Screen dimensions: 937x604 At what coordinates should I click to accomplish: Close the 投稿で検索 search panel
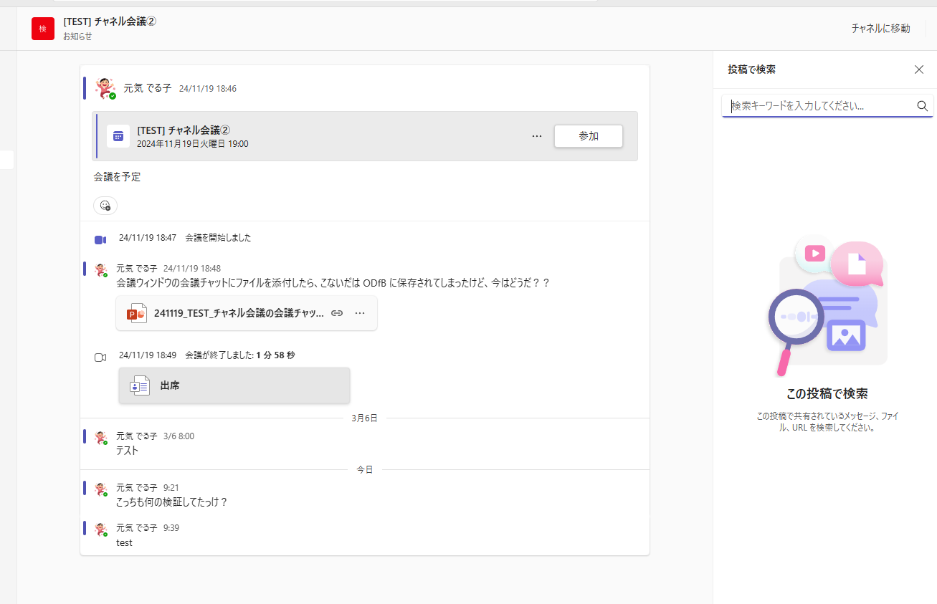(x=918, y=69)
